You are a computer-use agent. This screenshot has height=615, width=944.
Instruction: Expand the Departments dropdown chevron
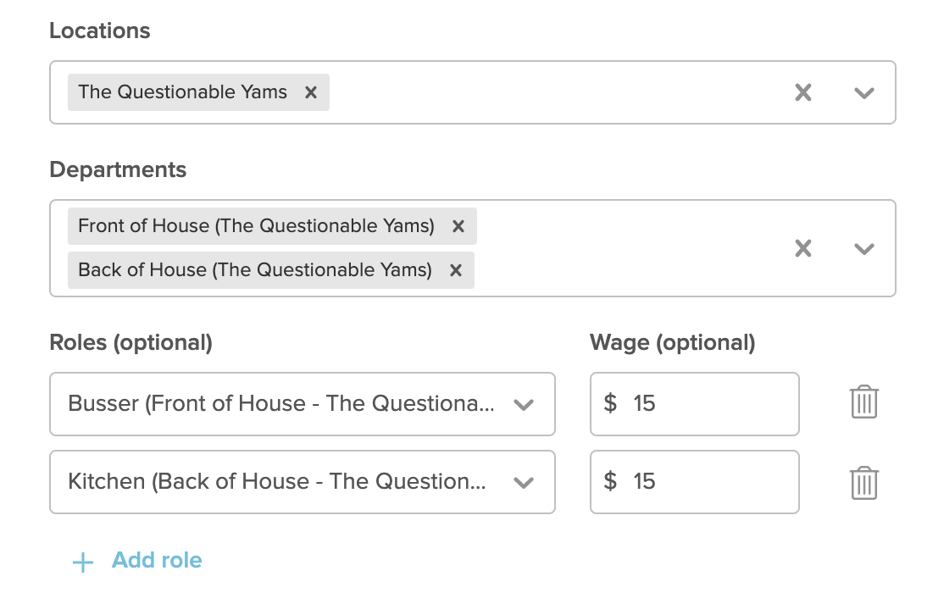[x=864, y=248]
